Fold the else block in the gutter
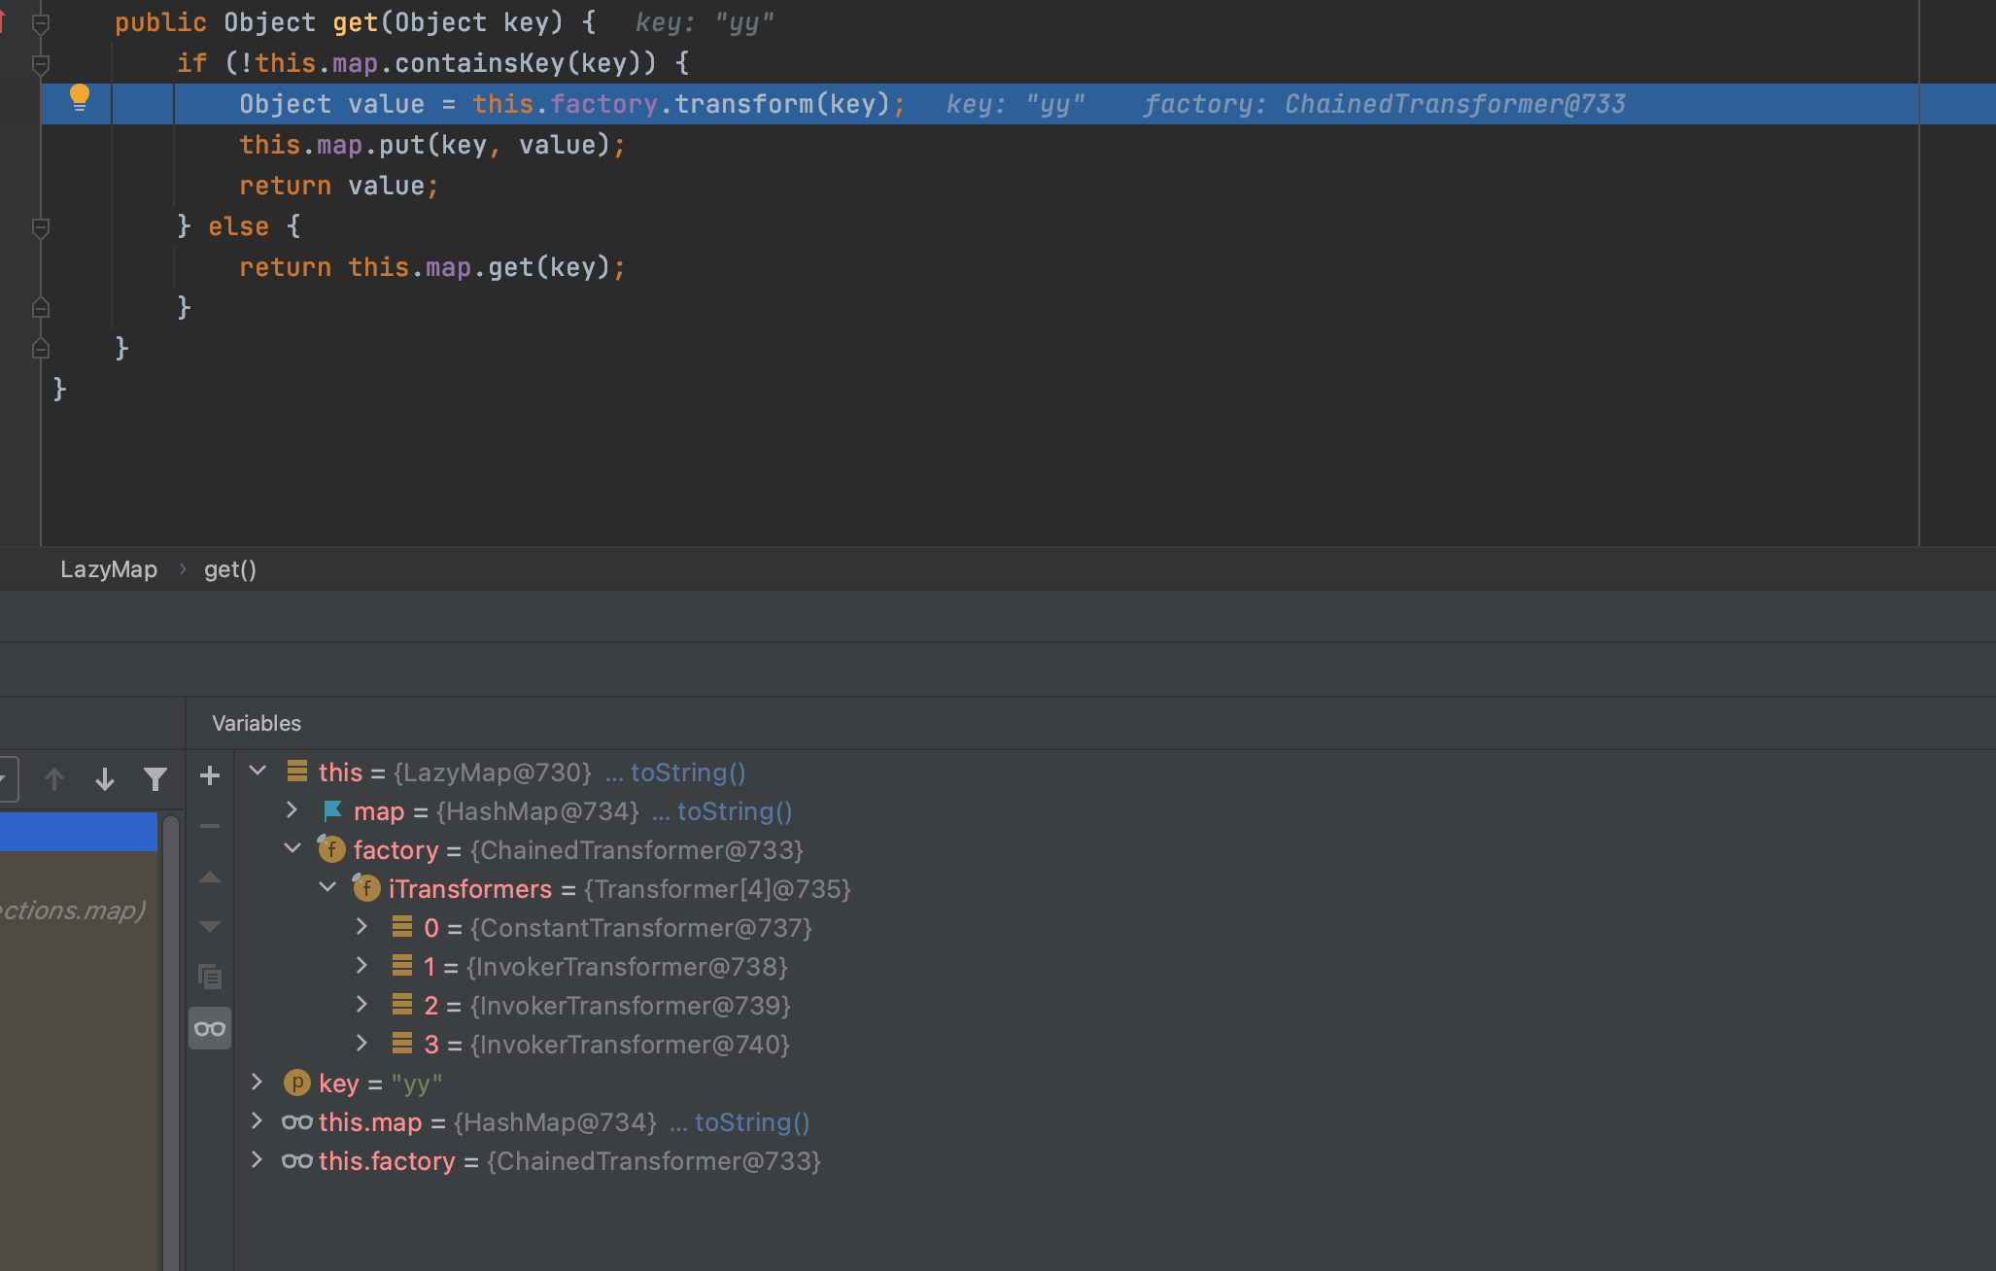 click(x=41, y=227)
